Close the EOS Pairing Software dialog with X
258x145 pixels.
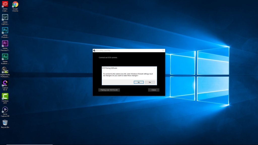coord(155,68)
